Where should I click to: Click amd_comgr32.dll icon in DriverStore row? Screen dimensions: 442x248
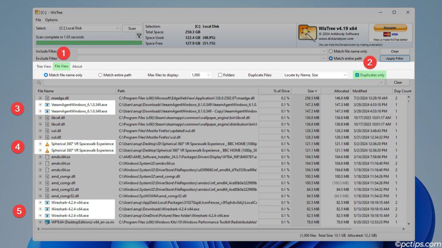point(47,189)
